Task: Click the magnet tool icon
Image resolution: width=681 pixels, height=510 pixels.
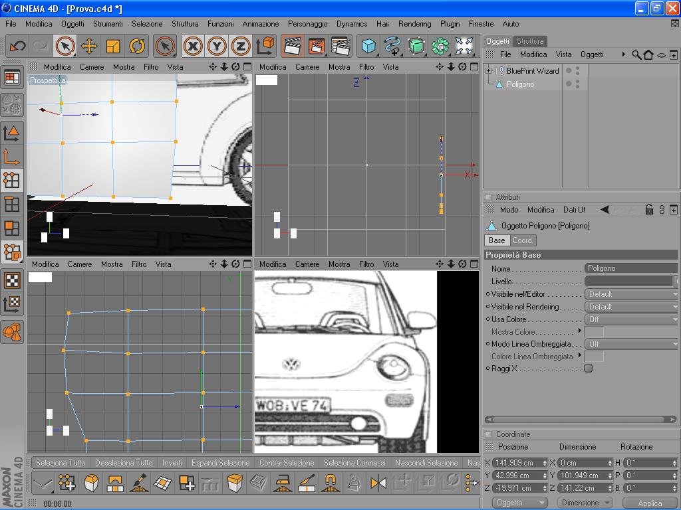Action: click(330, 483)
